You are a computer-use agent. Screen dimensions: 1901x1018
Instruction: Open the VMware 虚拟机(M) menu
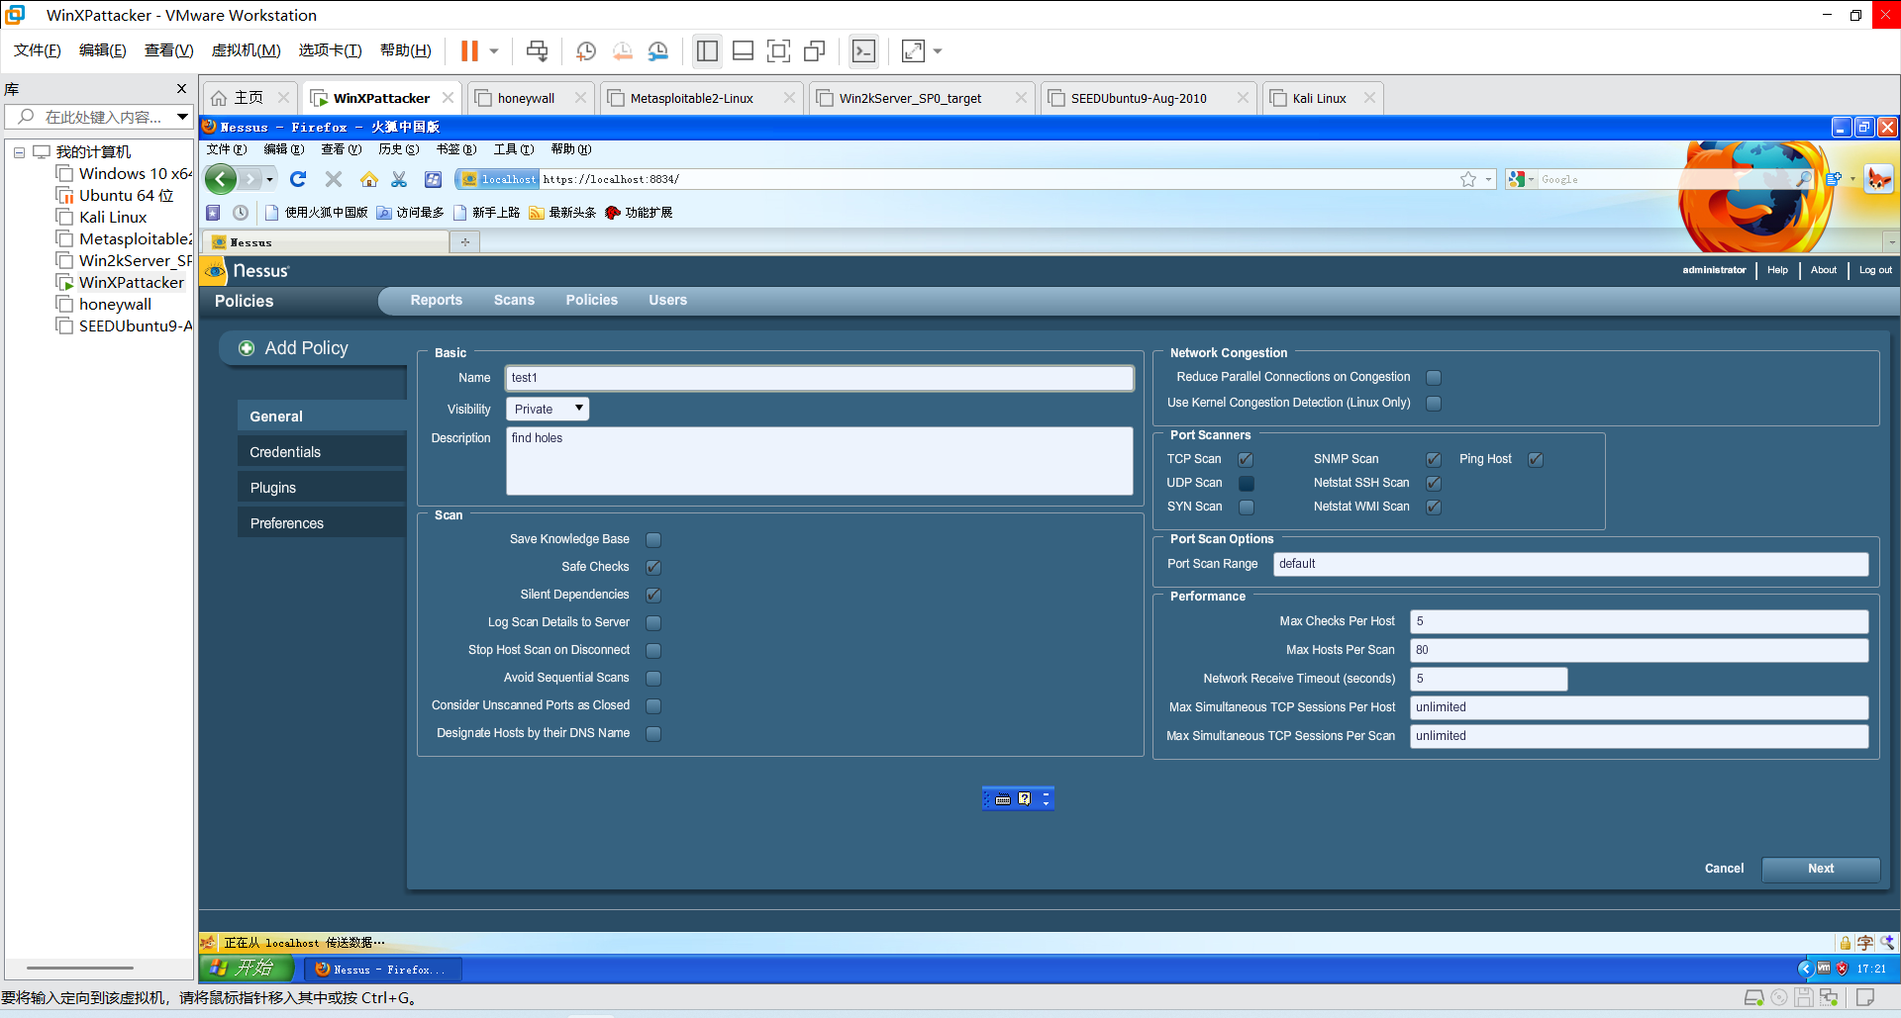coord(247,50)
